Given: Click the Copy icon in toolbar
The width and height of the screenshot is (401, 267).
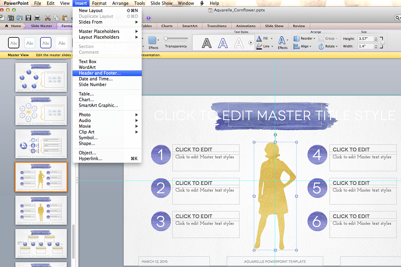Looking at the screenshot, I should click(x=56, y=18).
